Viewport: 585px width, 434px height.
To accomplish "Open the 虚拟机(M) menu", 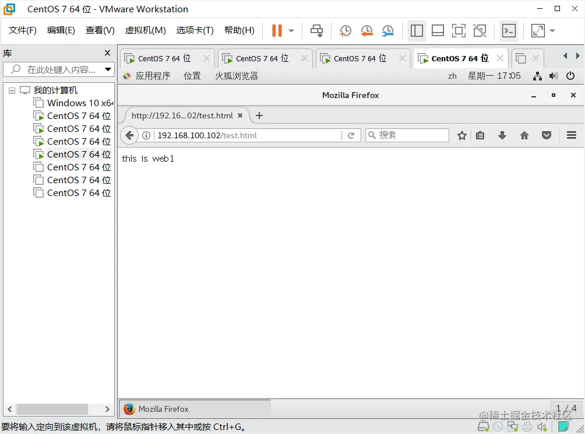I will tap(145, 30).
